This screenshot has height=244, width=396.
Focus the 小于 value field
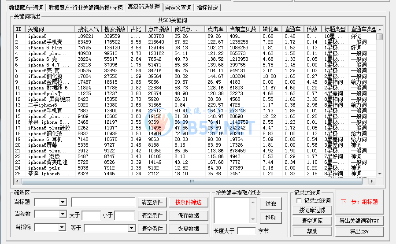(125, 215)
